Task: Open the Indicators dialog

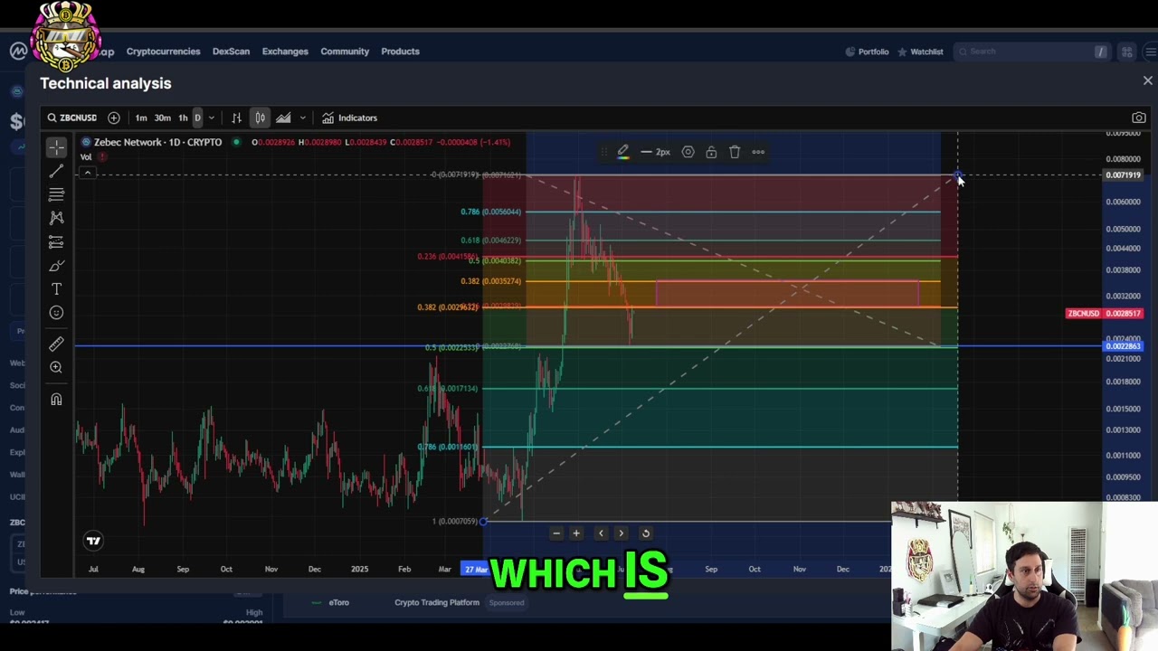Action: (349, 118)
